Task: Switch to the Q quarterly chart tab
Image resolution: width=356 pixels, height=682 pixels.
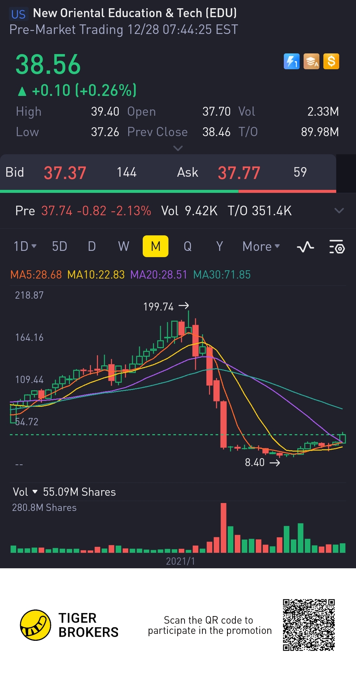Action: pos(188,246)
